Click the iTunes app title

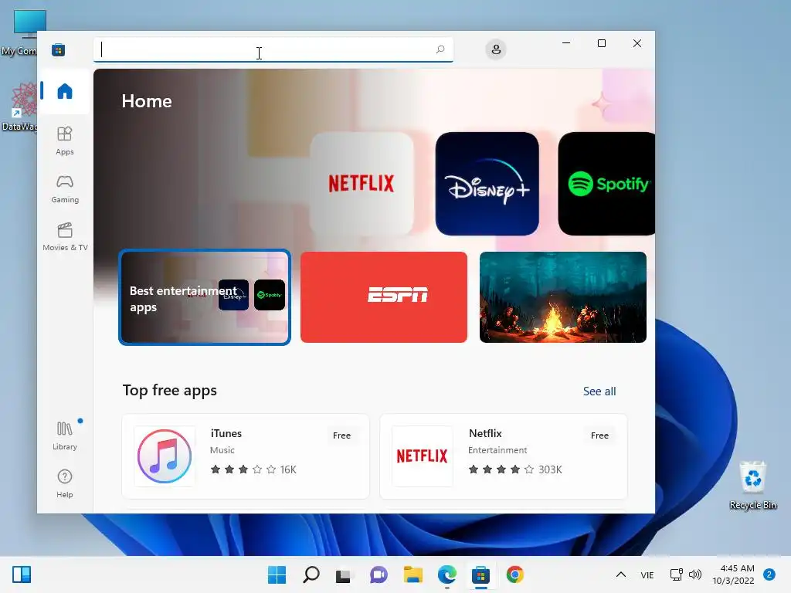coord(226,433)
